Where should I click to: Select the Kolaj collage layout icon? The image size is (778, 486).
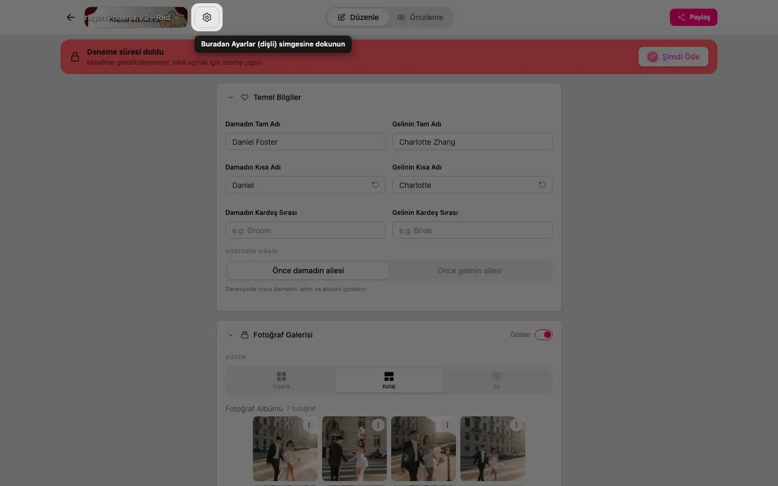click(389, 380)
